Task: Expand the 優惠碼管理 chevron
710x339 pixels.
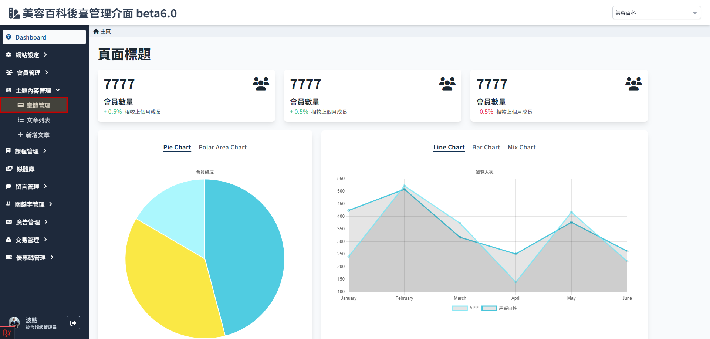Action: pyautogui.click(x=52, y=257)
